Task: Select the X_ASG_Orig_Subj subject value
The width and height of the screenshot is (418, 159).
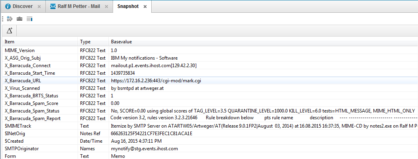Action: tap(144, 58)
